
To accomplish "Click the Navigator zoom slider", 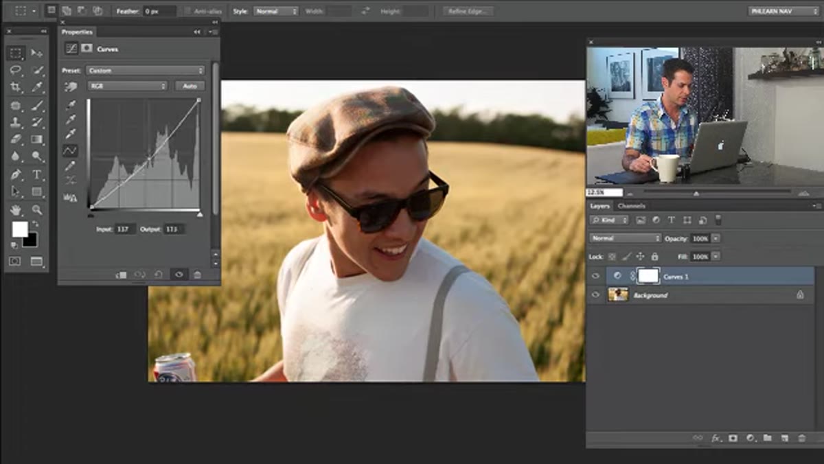I will click(696, 193).
